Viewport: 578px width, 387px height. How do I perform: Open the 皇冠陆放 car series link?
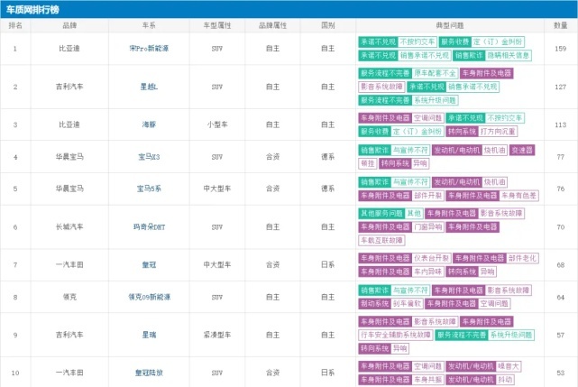149,373
